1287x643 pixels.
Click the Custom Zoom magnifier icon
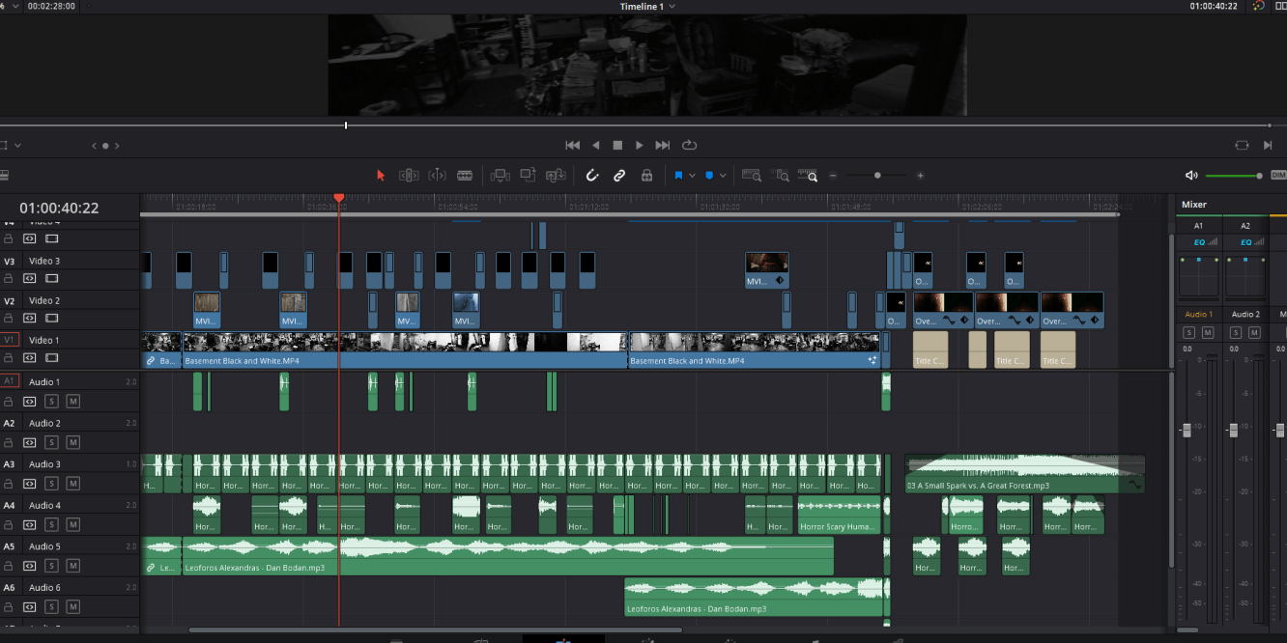(x=810, y=176)
